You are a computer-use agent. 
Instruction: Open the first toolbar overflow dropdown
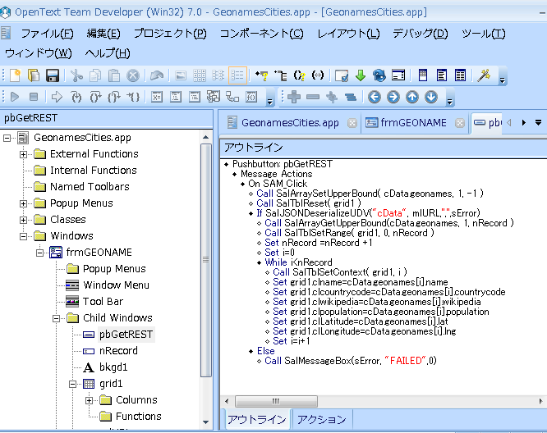[502, 80]
